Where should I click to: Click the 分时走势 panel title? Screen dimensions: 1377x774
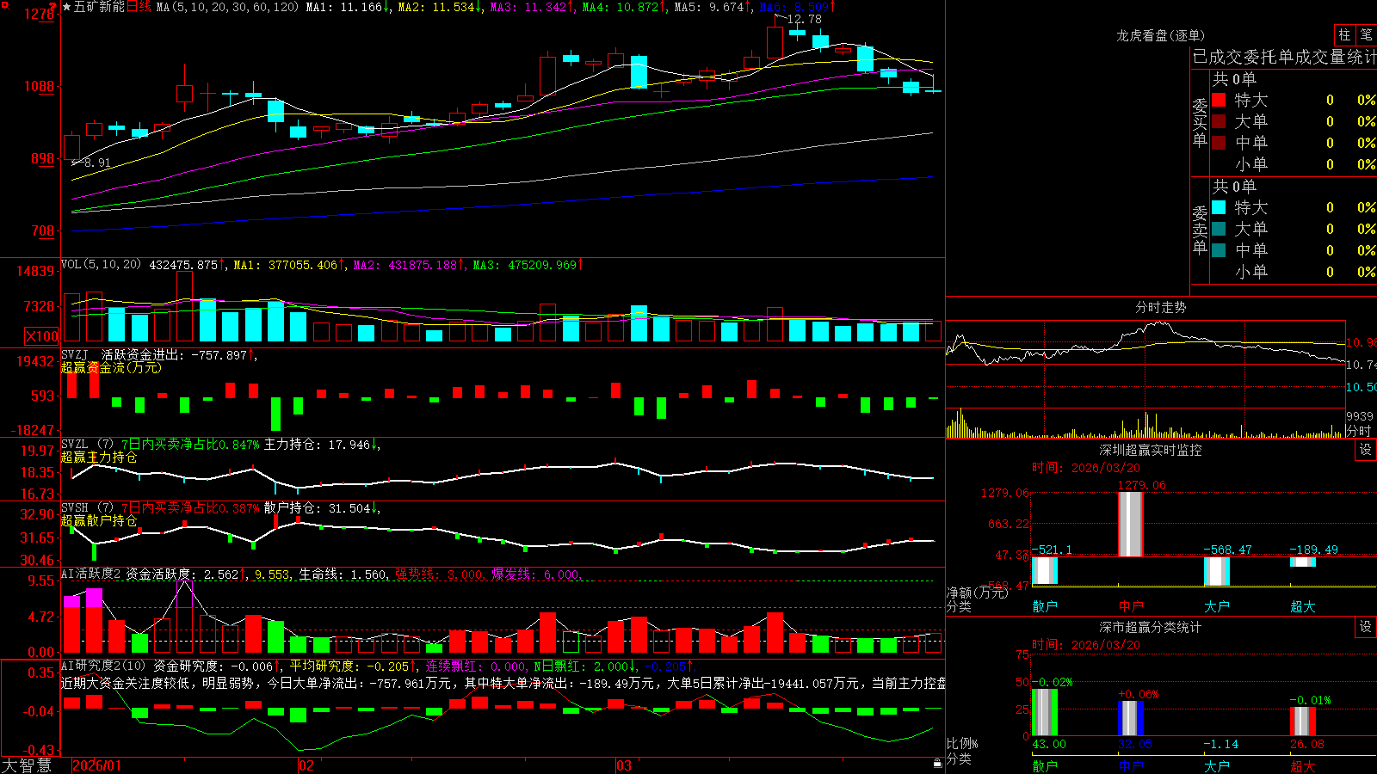click(1161, 307)
